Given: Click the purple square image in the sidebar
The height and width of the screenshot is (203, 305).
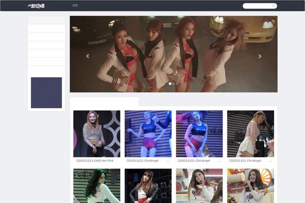Looking at the screenshot, I should [46, 93].
